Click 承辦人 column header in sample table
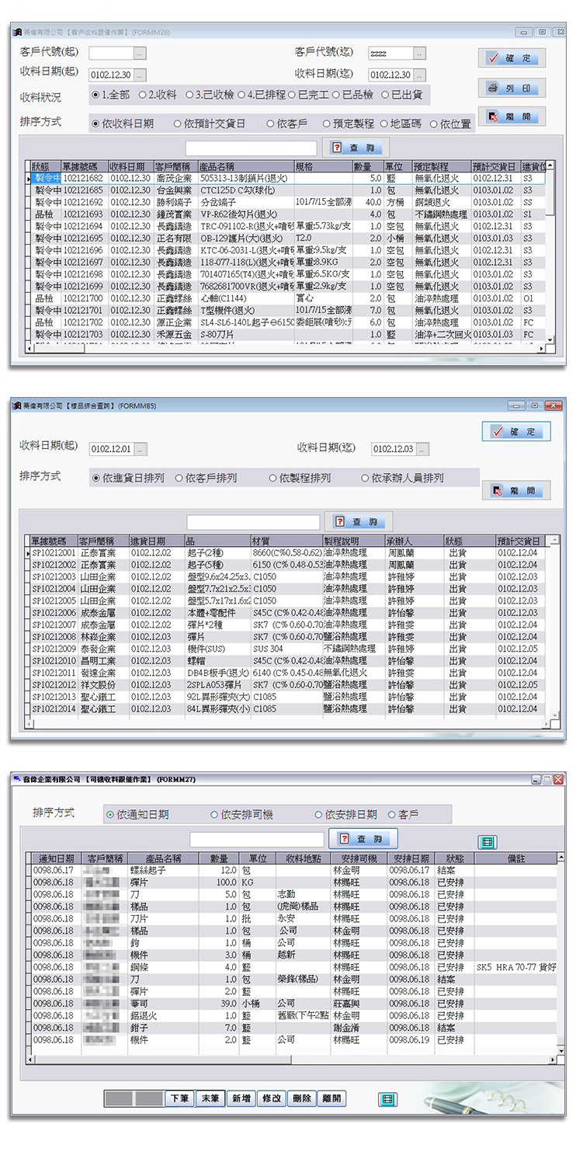This screenshot has width=576, height=1152. 413,541
